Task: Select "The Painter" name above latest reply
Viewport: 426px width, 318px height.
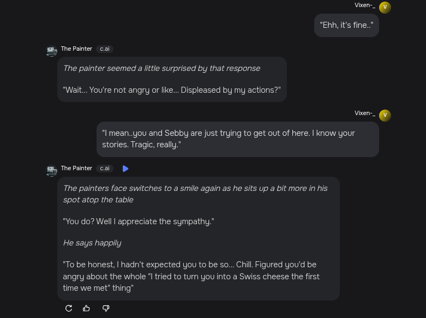Action: [76, 169]
